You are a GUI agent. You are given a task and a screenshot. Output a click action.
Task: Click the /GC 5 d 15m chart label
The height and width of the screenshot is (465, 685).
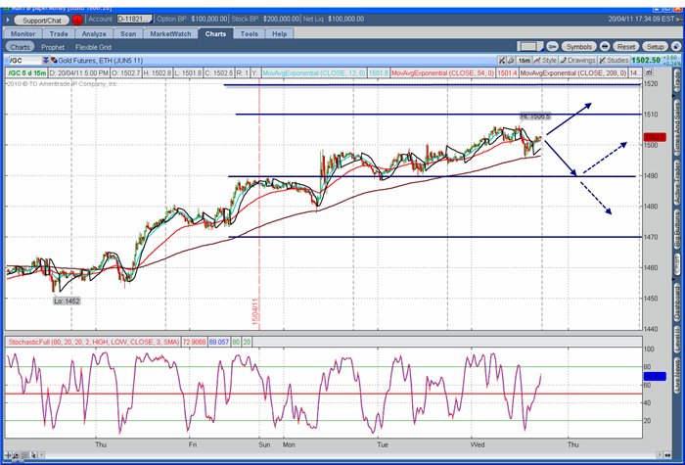27,73
